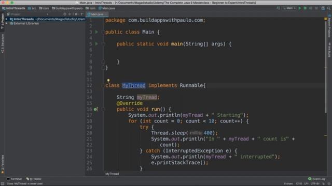Open the Ant Build side tab
Viewport: 332px width, 186px height.
coord(329,50)
